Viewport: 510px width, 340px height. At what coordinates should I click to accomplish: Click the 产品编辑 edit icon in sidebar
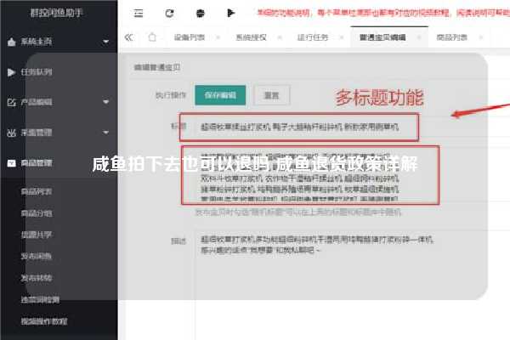[x=11, y=102]
